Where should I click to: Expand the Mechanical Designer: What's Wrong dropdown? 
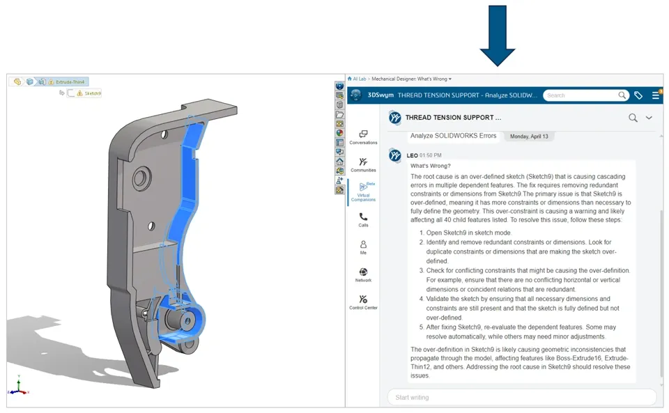click(449, 79)
